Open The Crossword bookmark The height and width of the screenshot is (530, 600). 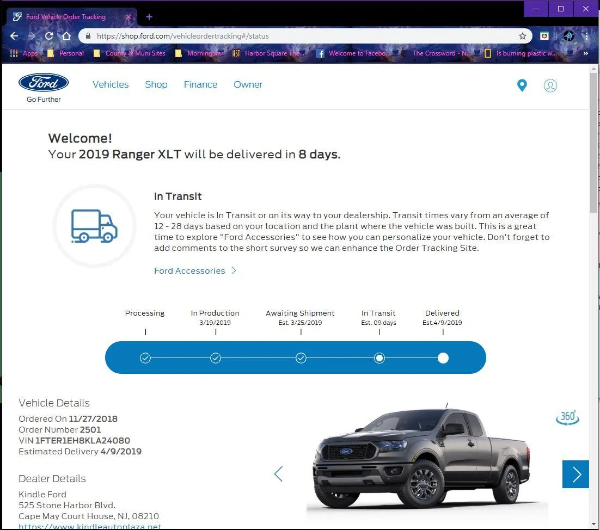click(x=436, y=53)
